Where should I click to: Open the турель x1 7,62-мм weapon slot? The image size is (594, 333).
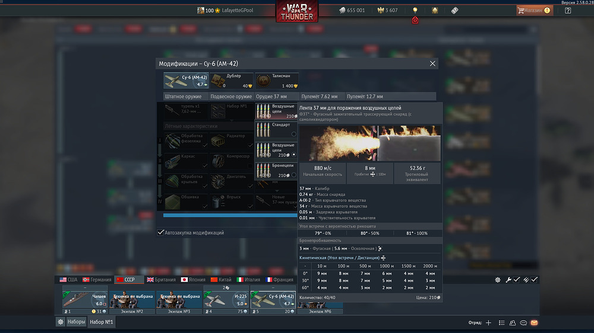click(186, 111)
